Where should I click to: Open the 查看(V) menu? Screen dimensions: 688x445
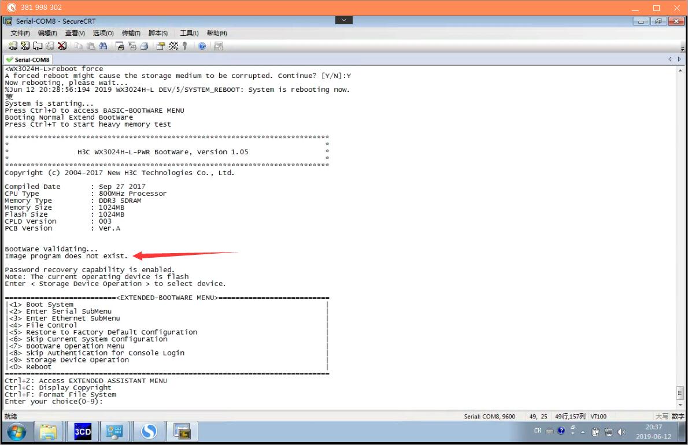pyautogui.click(x=75, y=33)
